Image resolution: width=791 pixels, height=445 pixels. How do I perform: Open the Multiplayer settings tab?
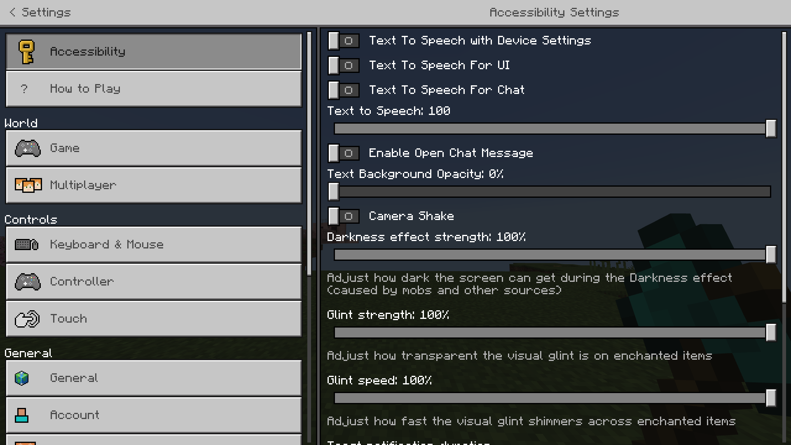(x=154, y=185)
